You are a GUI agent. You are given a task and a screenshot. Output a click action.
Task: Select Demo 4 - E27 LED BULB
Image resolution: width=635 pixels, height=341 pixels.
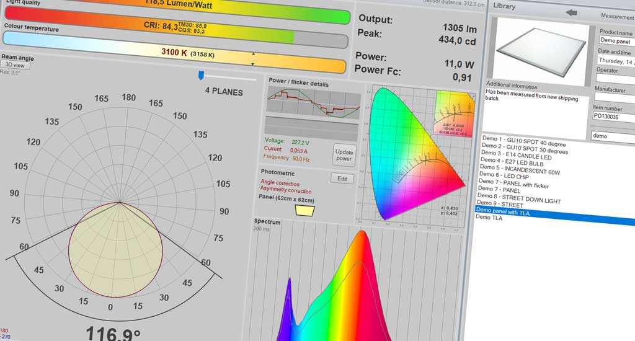512,162
